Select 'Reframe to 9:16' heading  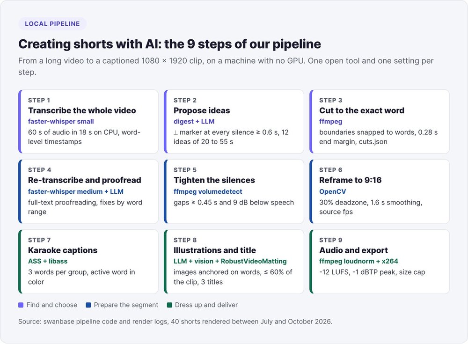pos(351,180)
